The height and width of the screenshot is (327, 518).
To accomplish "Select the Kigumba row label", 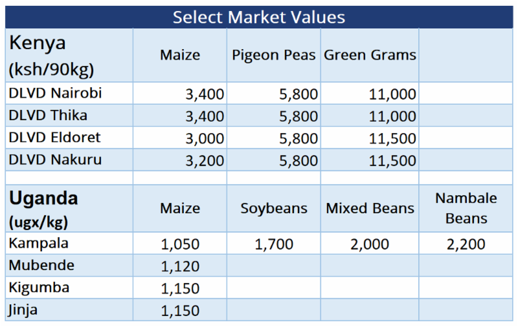I will point(39,288).
